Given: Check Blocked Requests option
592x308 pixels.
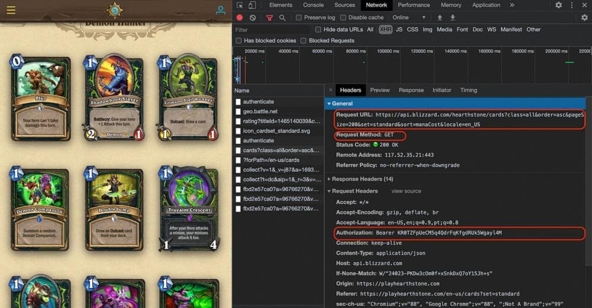Looking at the screenshot, I should click(x=303, y=41).
